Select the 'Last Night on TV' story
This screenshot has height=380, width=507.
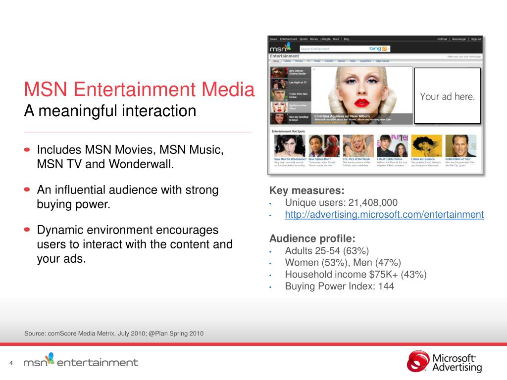[x=291, y=84]
